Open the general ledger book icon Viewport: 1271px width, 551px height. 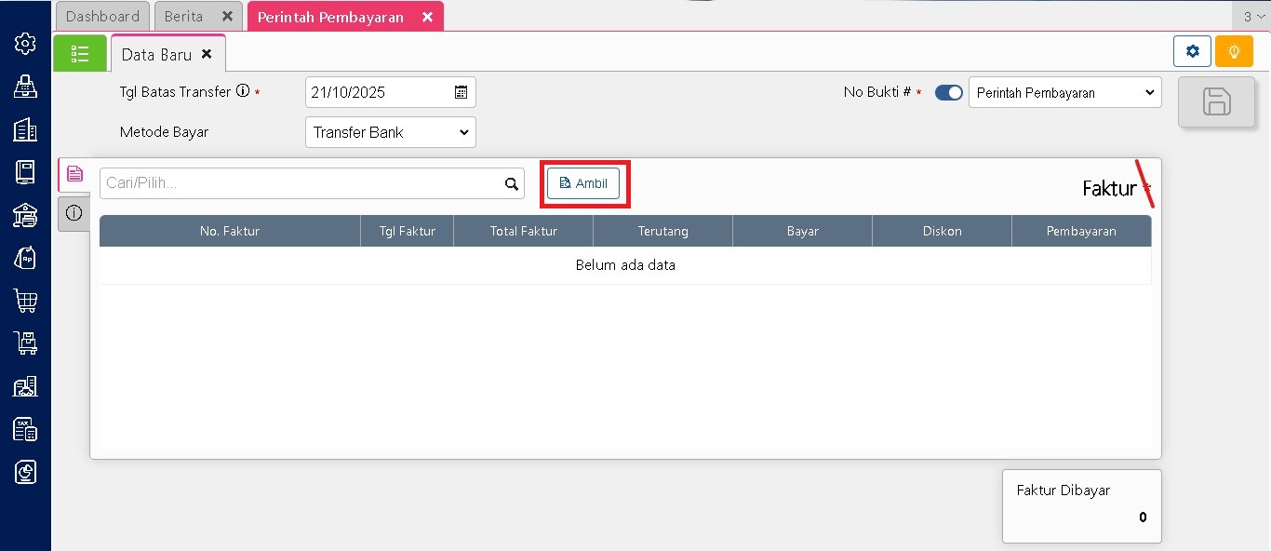[25, 172]
